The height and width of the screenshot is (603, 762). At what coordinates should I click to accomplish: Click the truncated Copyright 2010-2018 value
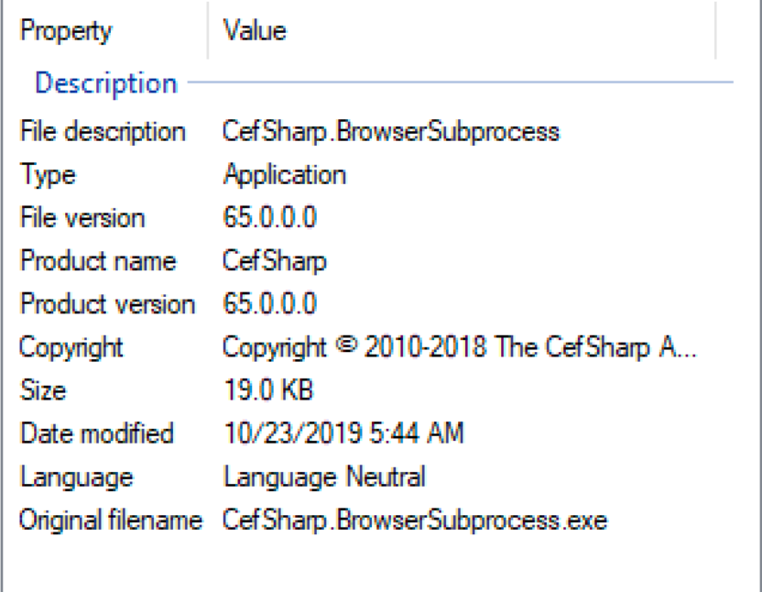[460, 348]
